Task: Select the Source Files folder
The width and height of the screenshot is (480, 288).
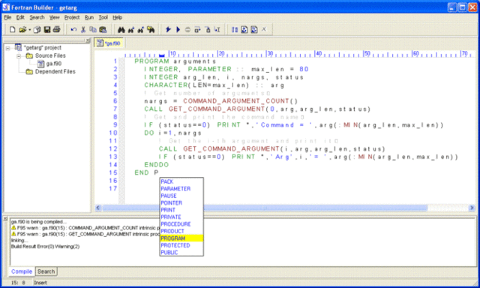Action: (50, 55)
